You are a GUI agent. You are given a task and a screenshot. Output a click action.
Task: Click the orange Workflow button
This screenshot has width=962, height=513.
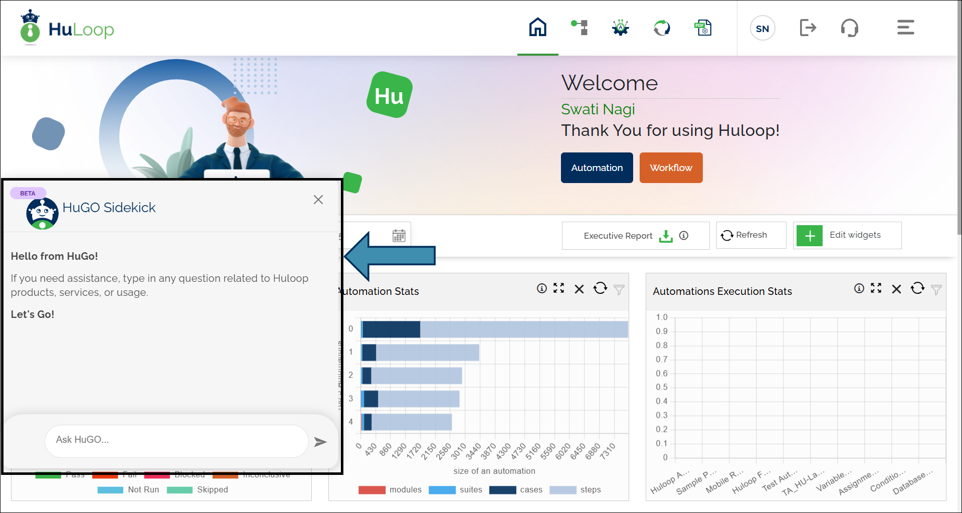pos(671,167)
